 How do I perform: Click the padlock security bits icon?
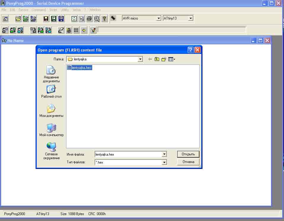[69, 30]
